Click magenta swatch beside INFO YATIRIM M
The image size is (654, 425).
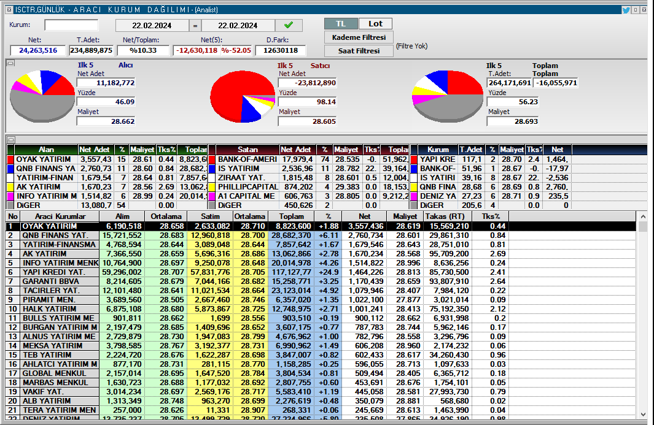[x=10, y=196]
